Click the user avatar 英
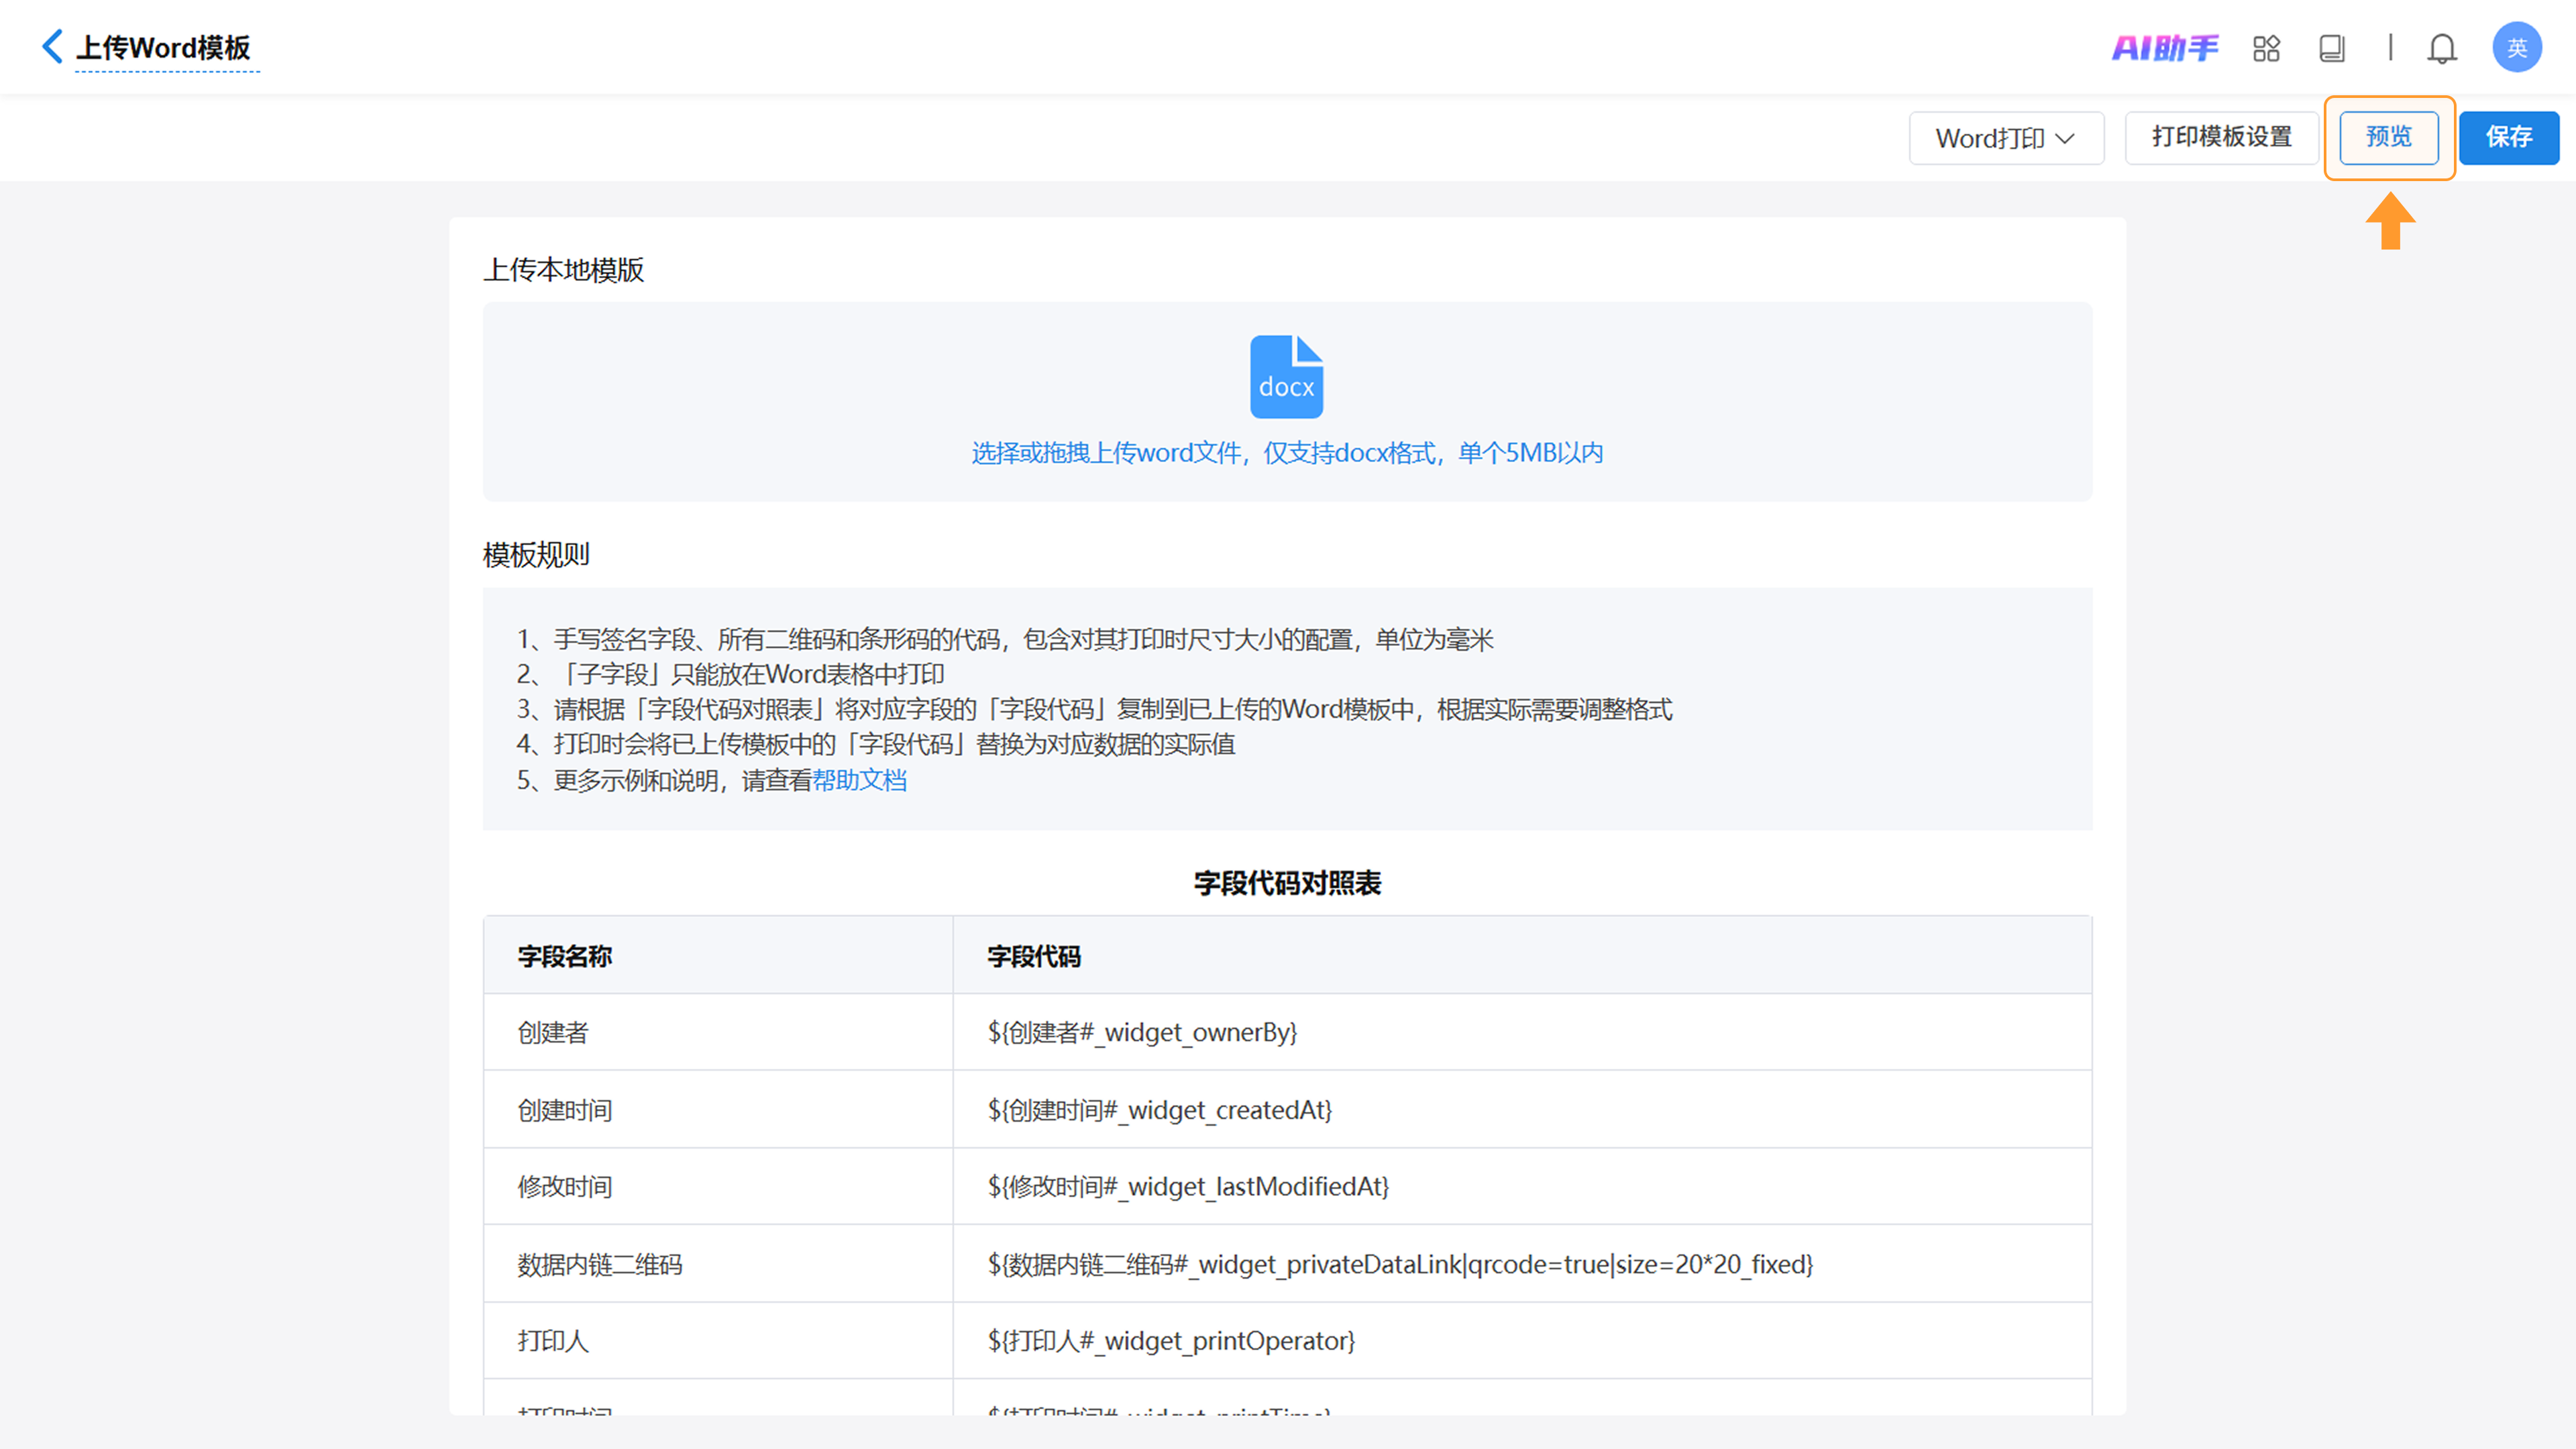2576x1449 pixels. (2516, 48)
